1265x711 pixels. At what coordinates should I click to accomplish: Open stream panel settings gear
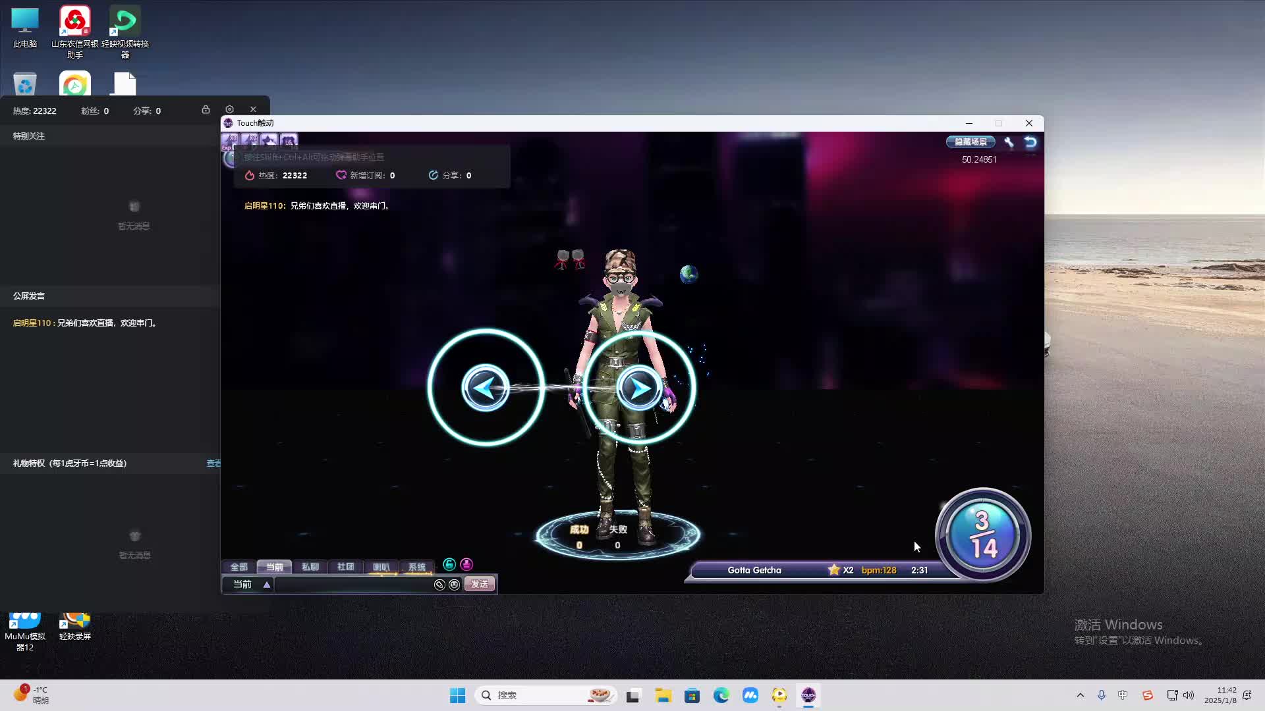(229, 110)
